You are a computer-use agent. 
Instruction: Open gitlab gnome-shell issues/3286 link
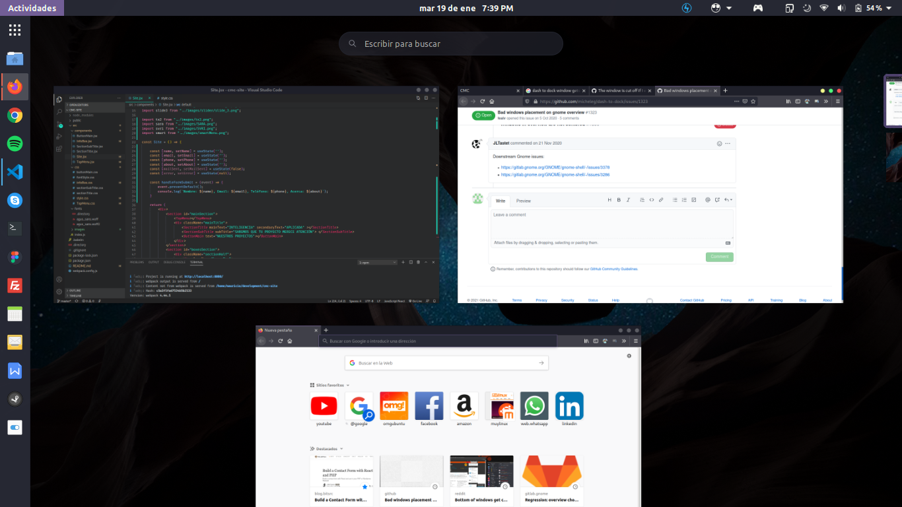pos(555,175)
